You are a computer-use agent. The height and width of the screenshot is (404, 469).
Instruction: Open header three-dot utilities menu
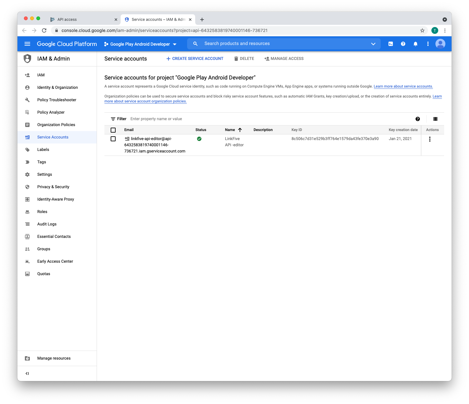coord(428,44)
